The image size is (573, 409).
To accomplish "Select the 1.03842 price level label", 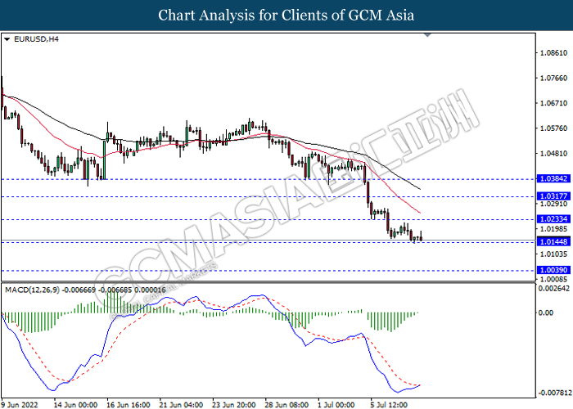I will click(x=553, y=178).
